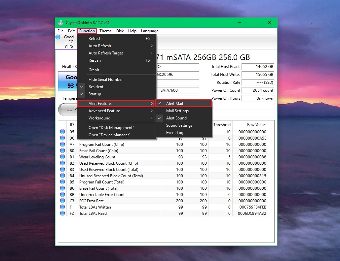Click raw value 000759FB4FEB
The height and width of the screenshot is (261, 340).
[253, 207]
